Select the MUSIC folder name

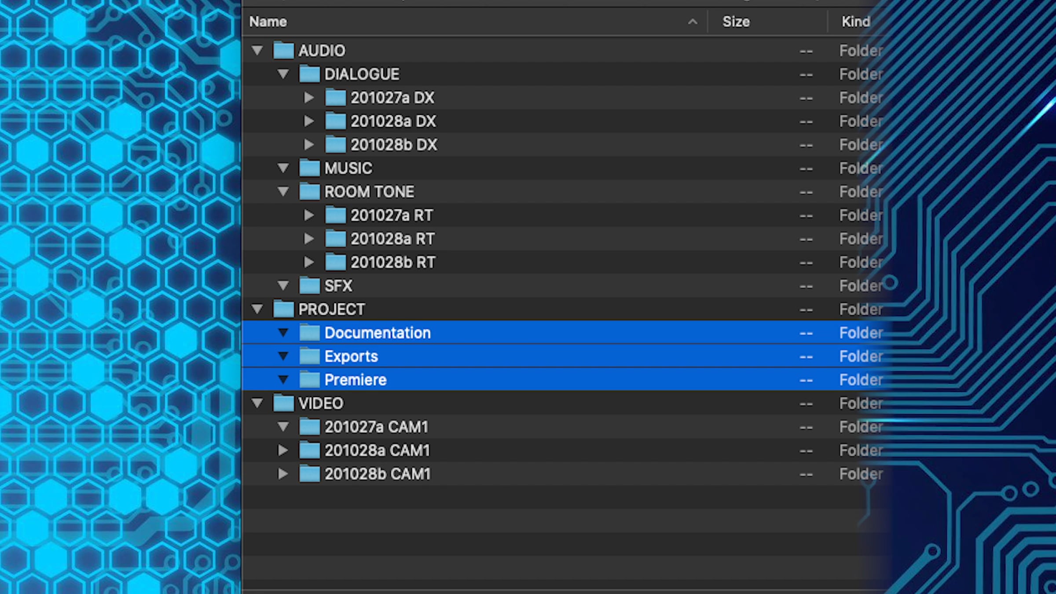tap(348, 169)
